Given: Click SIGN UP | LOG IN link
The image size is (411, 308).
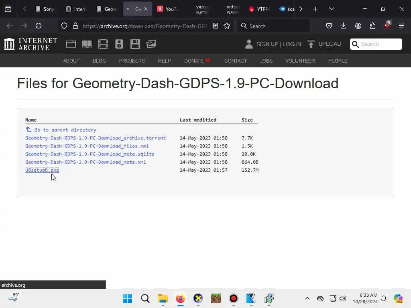Looking at the screenshot, I should (279, 44).
